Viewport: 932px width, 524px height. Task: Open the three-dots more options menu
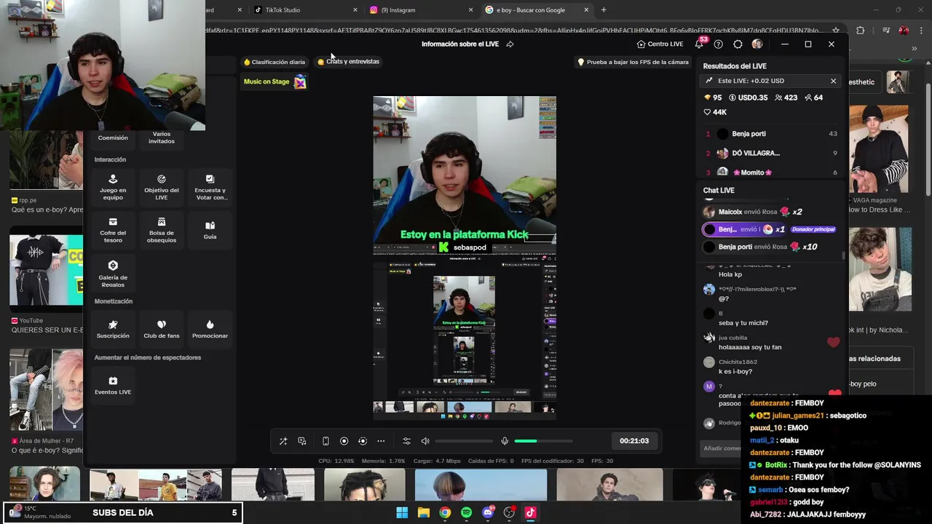(x=381, y=441)
